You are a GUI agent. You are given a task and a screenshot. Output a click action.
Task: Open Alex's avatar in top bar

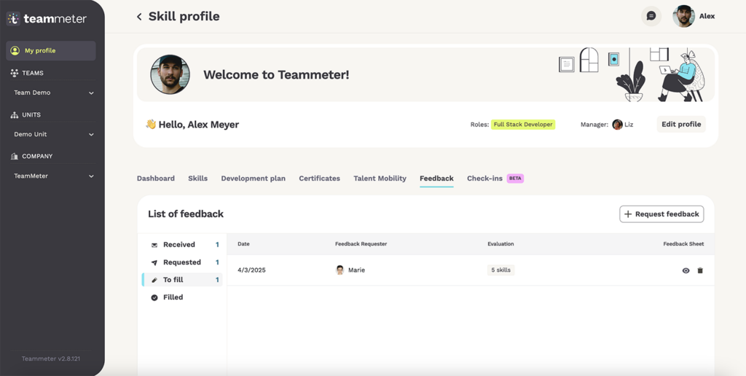[x=683, y=16]
